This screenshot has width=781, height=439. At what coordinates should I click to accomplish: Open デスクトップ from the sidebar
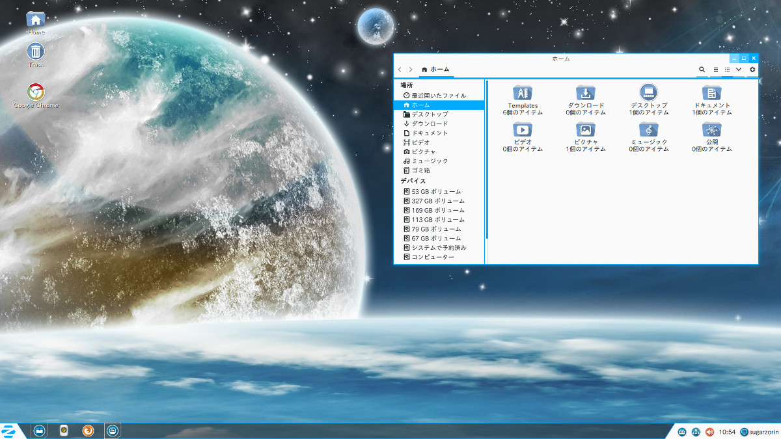click(439, 114)
